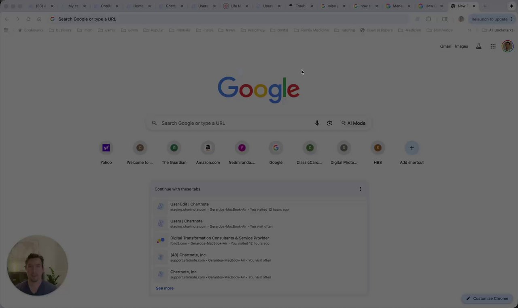Open the Welcome to... shortcut
518x308 pixels.
(140, 153)
